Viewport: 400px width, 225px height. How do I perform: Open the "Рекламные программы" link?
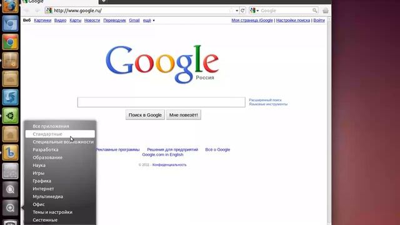[x=117, y=150]
